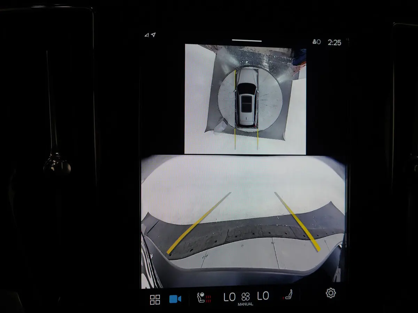The height and width of the screenshot is (313, 418).
Task: Tap the MANUAL climate mode label
Action: tap(245, 304)
